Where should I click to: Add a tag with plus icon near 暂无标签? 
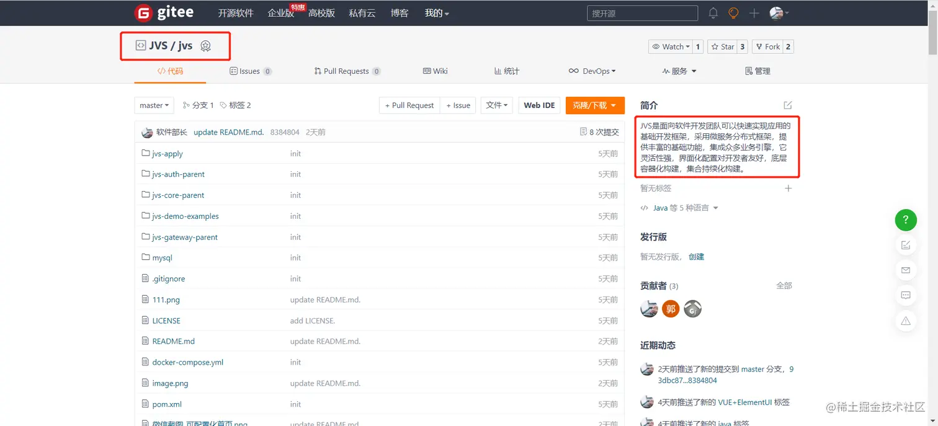click(x=788, y=188)
